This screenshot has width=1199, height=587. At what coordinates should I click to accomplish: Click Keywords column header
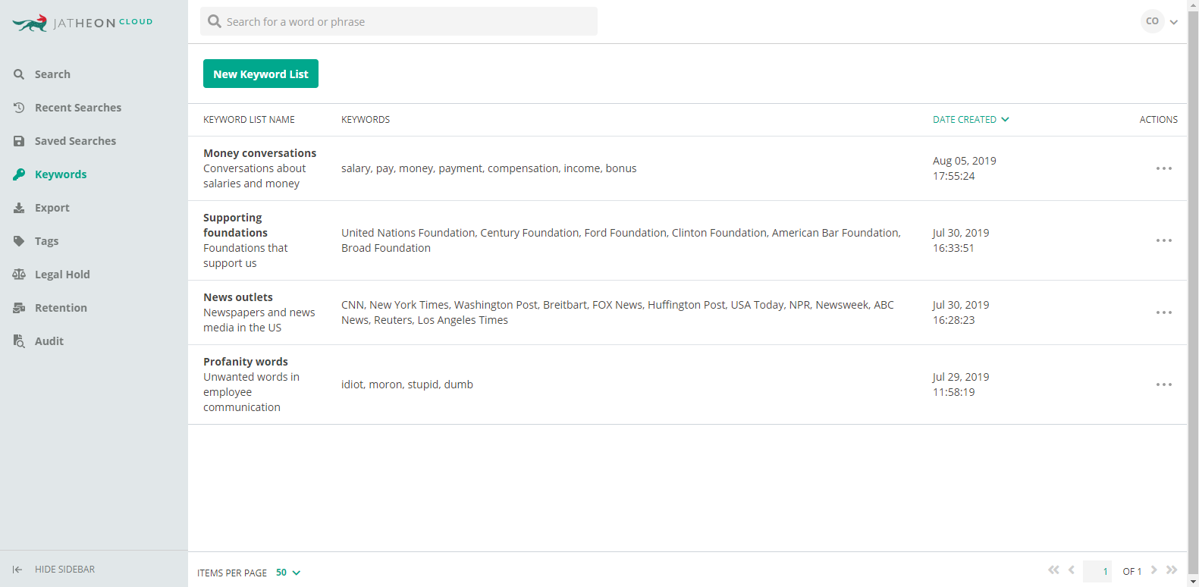366,120
